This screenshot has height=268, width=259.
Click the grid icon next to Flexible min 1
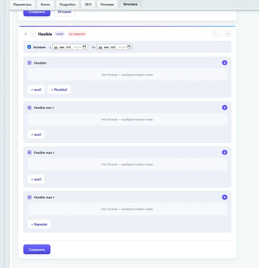tap(30, 108)
